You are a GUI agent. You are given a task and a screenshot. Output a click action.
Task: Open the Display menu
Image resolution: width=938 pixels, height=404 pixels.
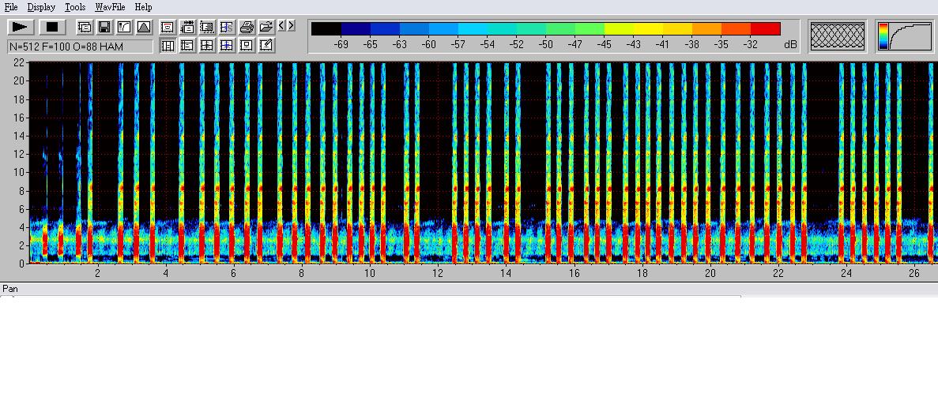pos(41,7)
